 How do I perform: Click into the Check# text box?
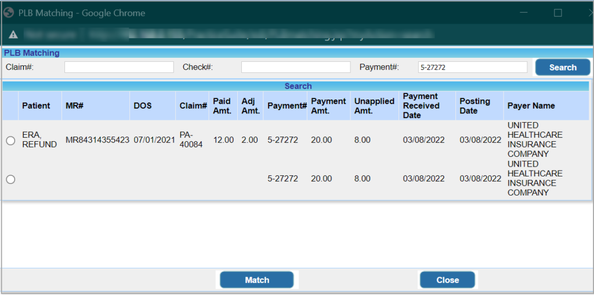click(296, 68)
